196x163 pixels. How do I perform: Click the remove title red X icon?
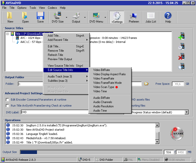(181, 56)
